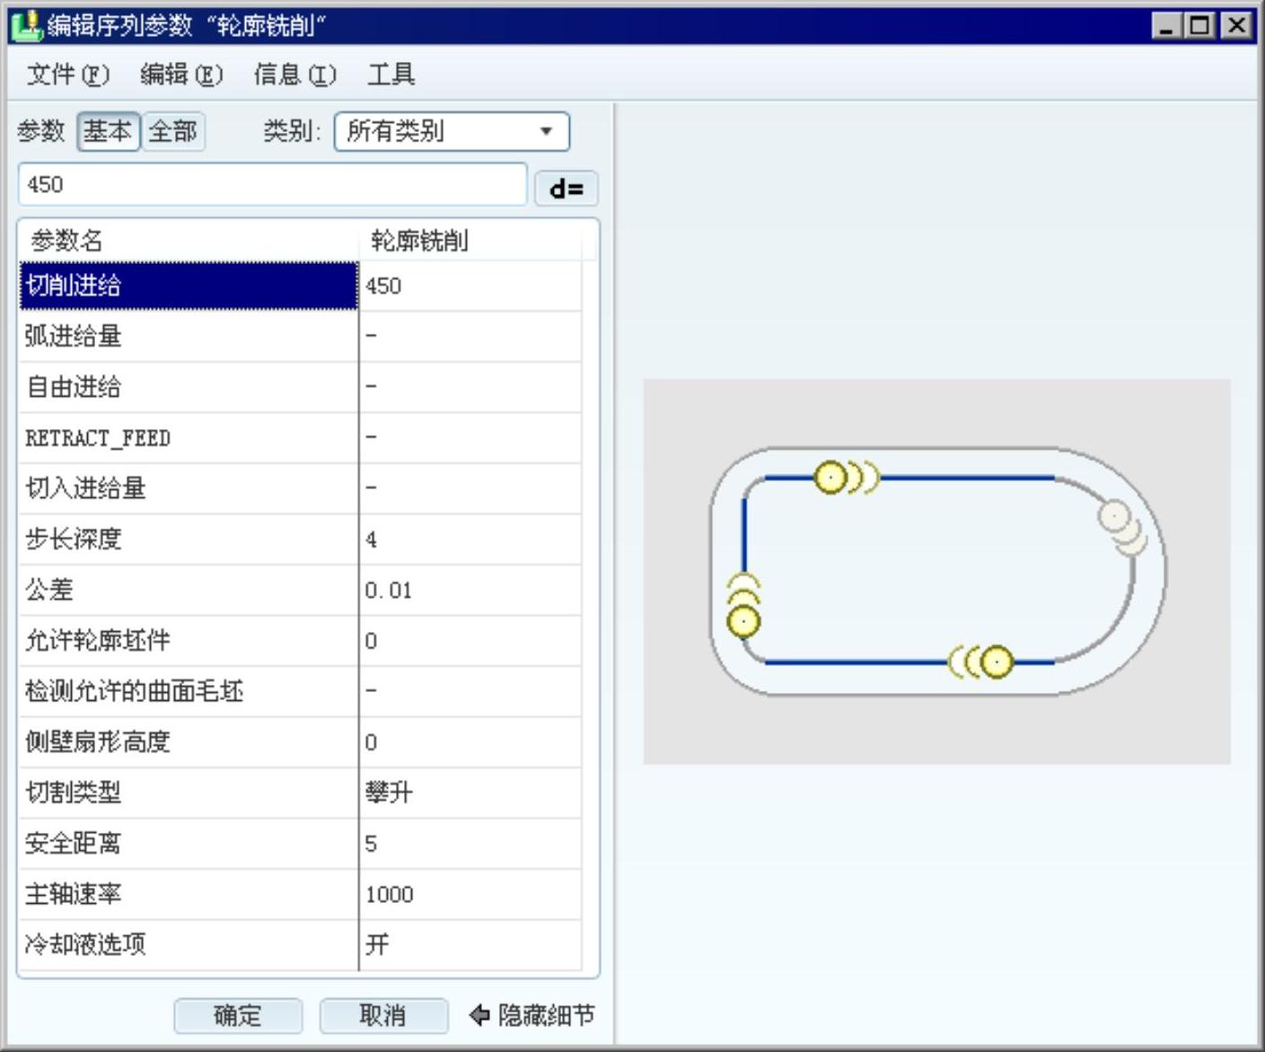Click the arrow icon beside 隐藏细节
The width and height of the screenshot is (1265, 1052).
click(x=479, y=1015)
